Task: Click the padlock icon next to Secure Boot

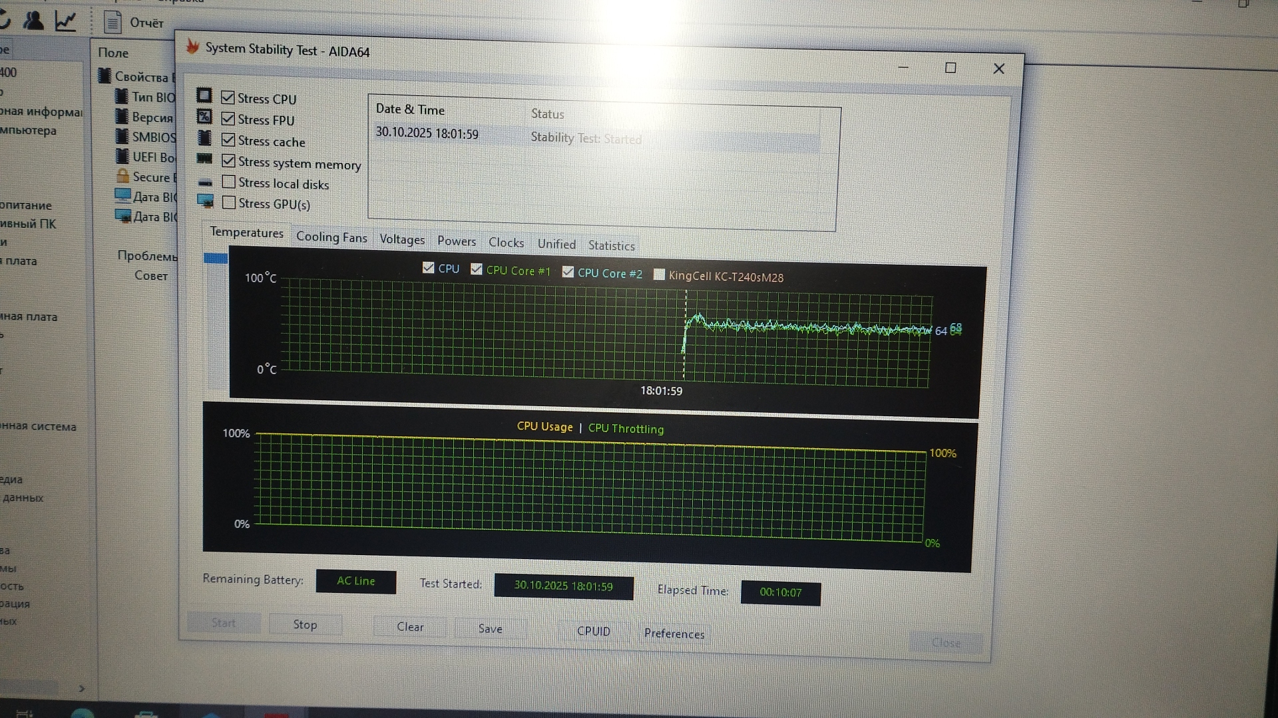Action: [x=122, y=176]
